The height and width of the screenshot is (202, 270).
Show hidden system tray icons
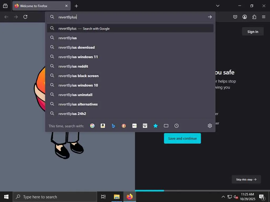pyautogui.click(x=223, y=197)
